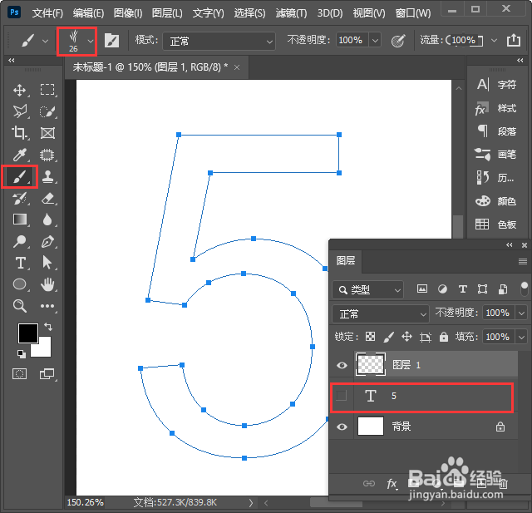The image size is (532, 513).
Task: Open the 模式 blend mode dropdown
Action: pyautogui.click(x=219, y=41)
